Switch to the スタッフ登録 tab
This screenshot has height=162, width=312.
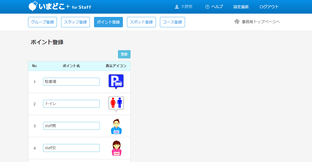click(75, 22)
